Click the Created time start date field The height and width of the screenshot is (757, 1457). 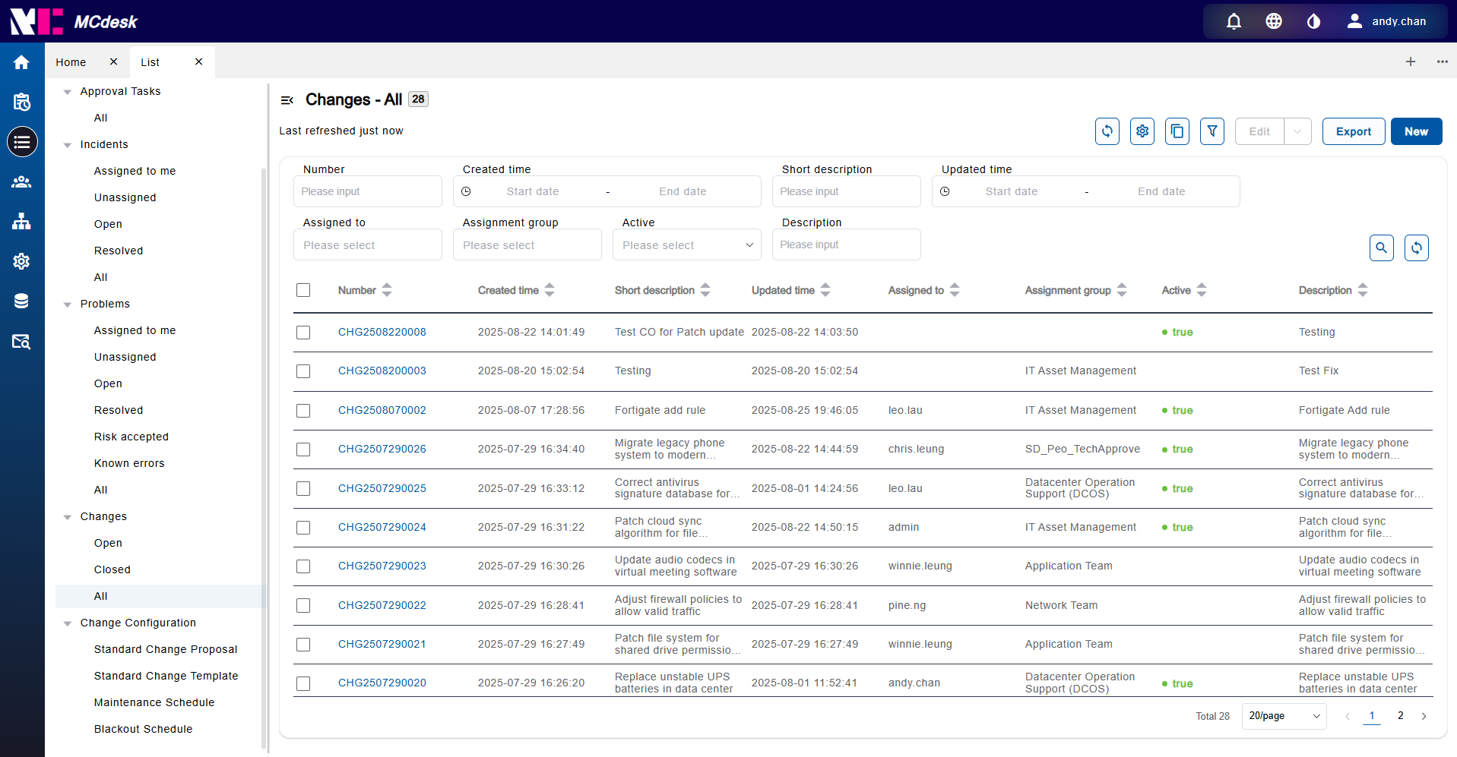point(533,191)
